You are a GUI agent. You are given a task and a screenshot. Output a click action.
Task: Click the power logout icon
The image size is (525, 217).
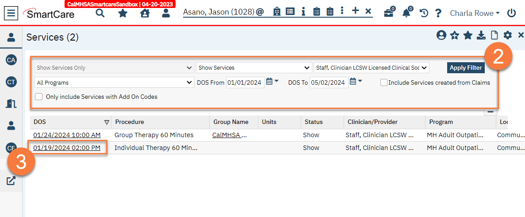point(512,13)
